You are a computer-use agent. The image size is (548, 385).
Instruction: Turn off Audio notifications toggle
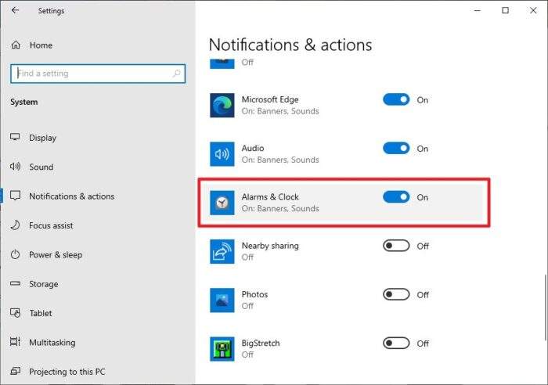(x=396, y=148)
